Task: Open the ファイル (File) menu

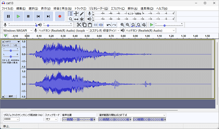Action: tap(7, 8)
